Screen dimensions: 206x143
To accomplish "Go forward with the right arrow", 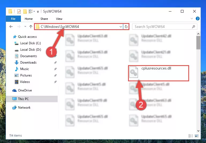I will click(x=19, y=27).
